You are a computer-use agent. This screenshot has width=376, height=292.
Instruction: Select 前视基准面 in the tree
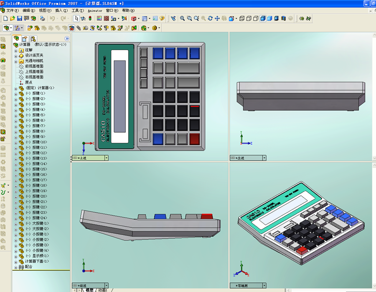34,66
